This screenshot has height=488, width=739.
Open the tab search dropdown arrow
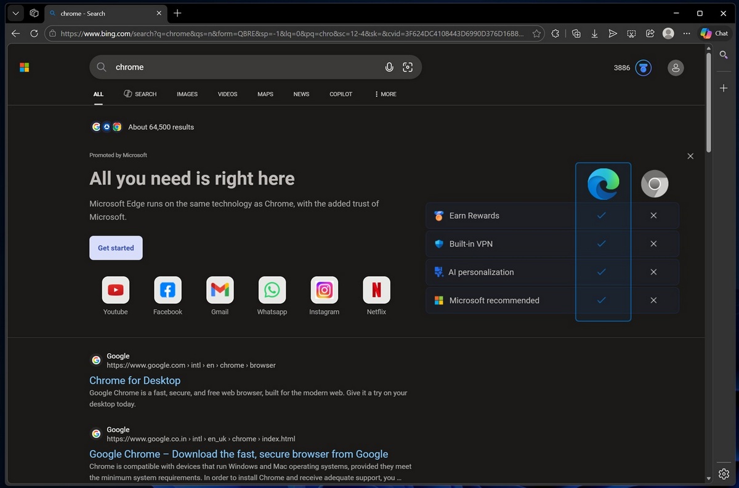tap(15, 13)
